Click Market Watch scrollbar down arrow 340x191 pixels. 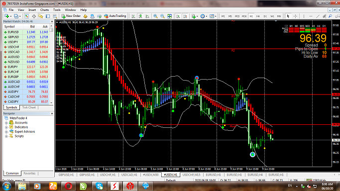pyautogui.click(x=51, y=102)
